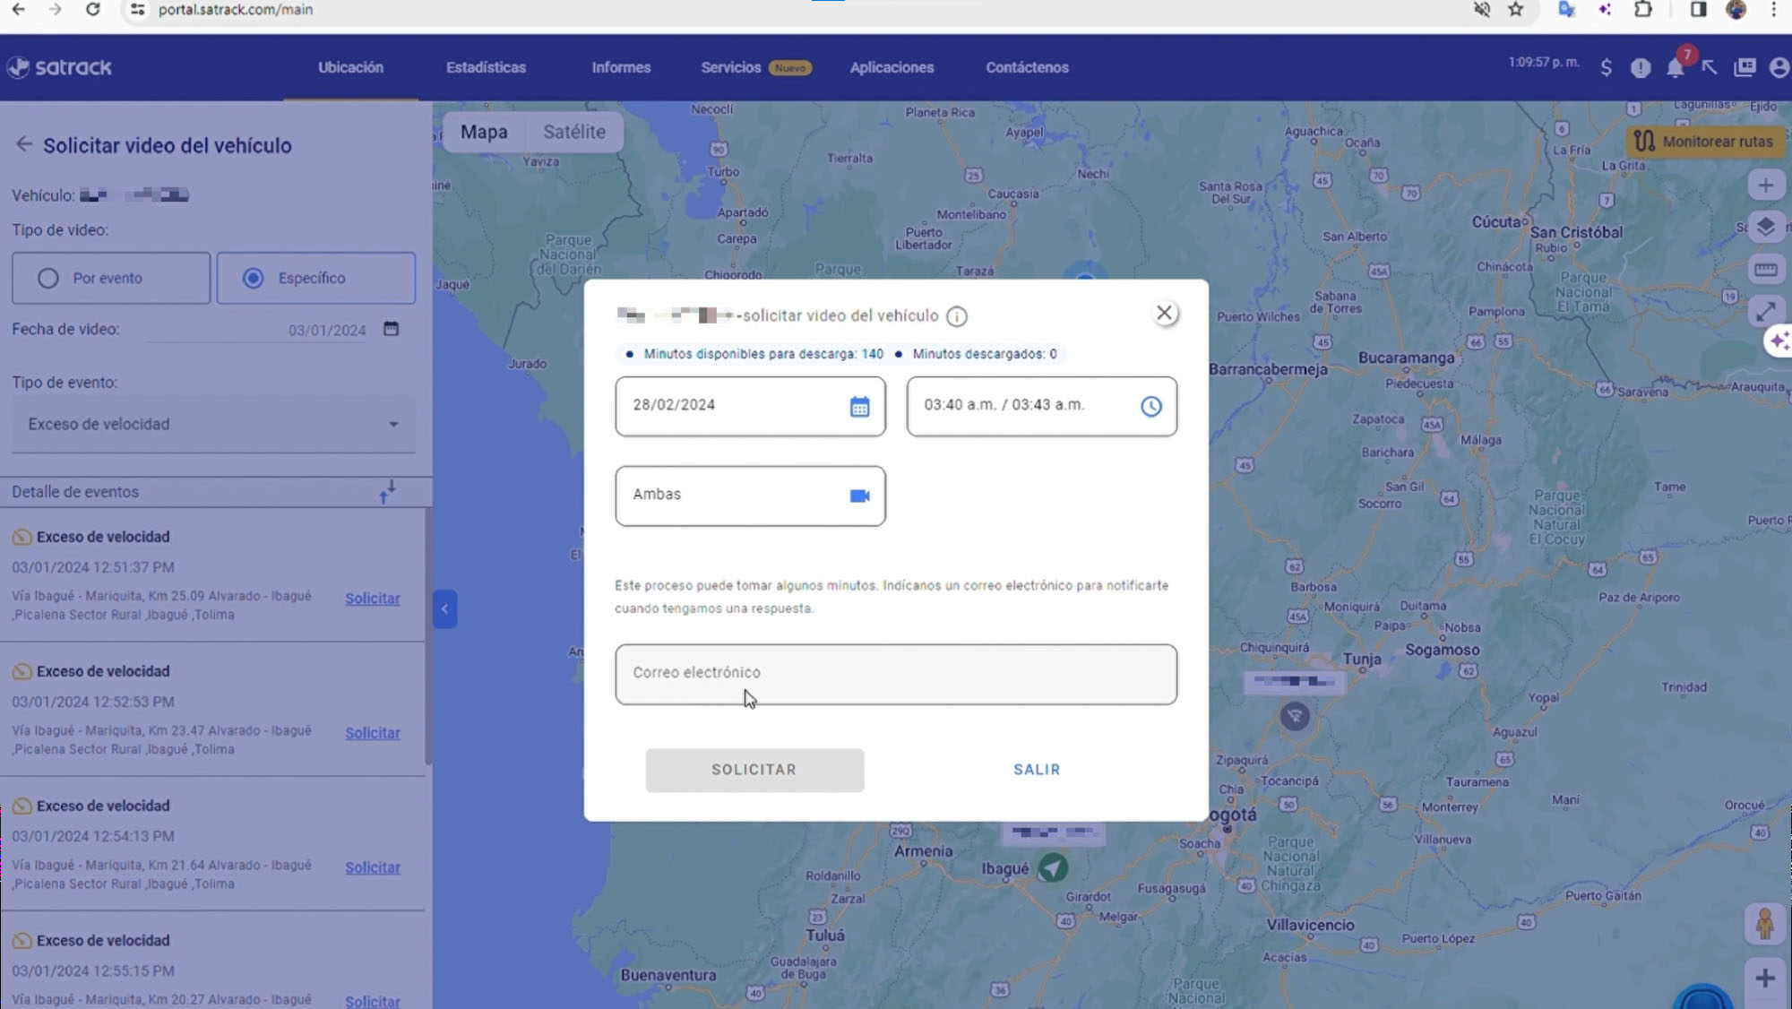Click Solicitar link for 12:54:13 PM event

[x=373, y=867]
